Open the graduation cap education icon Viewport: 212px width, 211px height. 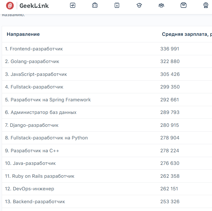(x=139, y=5)
